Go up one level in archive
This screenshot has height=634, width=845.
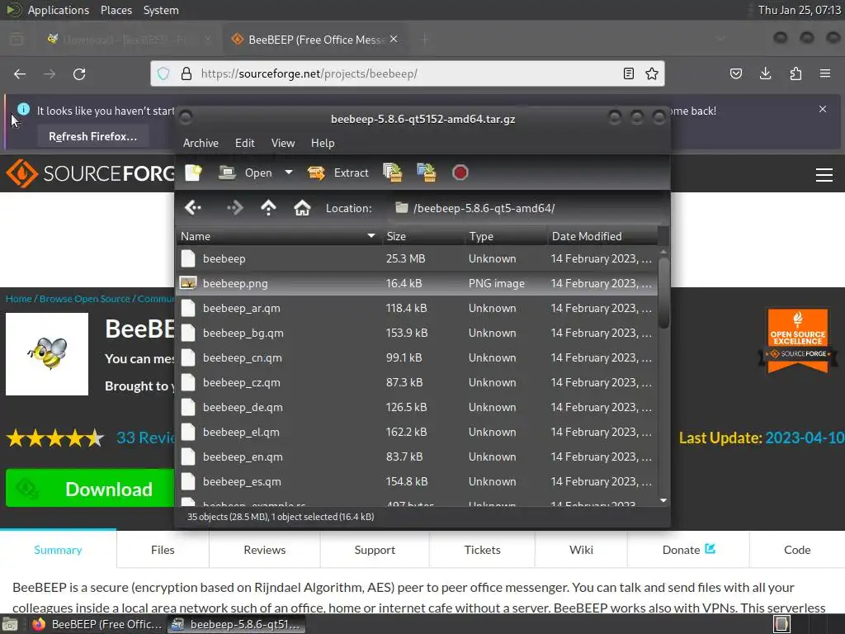[x=268, y=207]
